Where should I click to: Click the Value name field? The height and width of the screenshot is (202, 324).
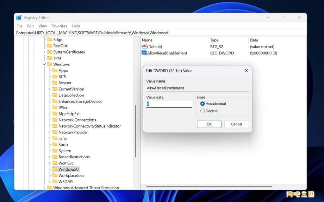tap(197, 88)
